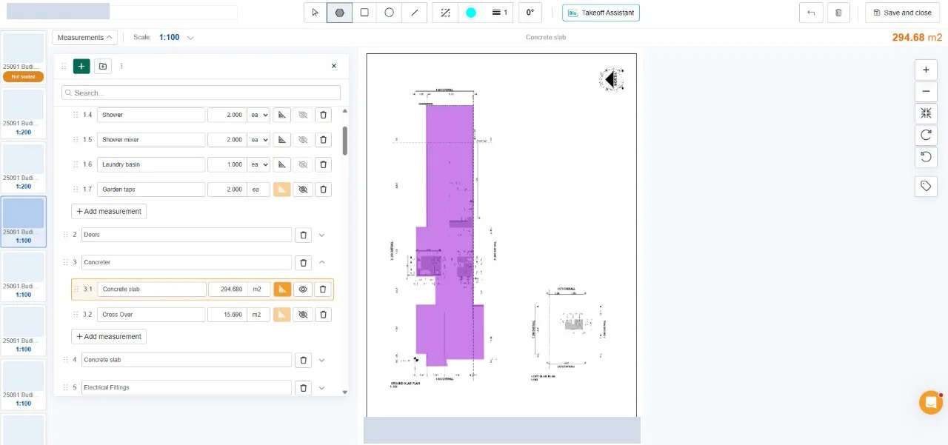Delete the Concreter group
The height and width of the screenshot is (445, 948).
click(x=303, y=262)
